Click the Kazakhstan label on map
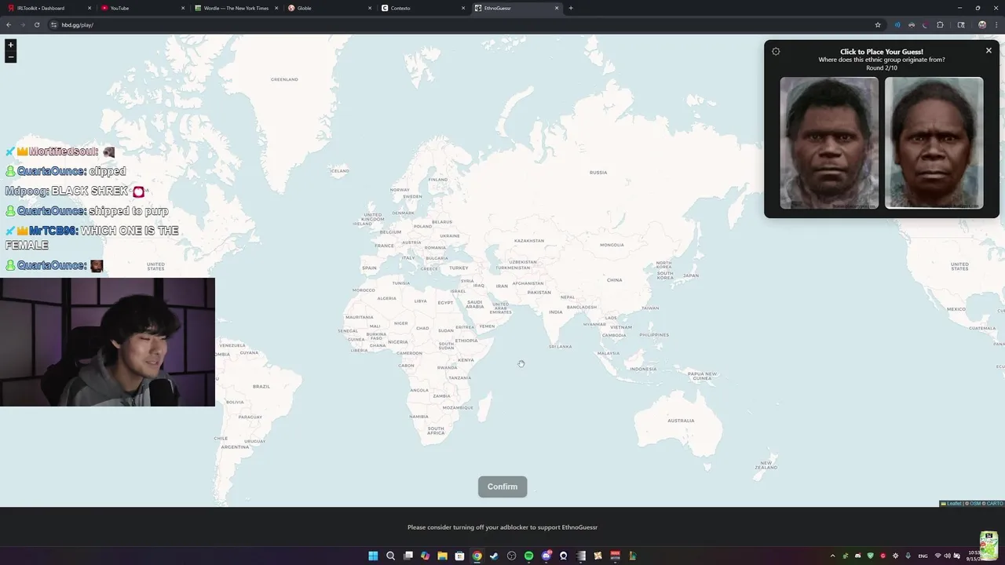 click(x=529, y=241)
